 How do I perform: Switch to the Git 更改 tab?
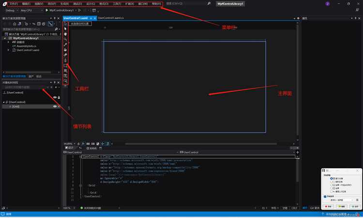(315, 208)
